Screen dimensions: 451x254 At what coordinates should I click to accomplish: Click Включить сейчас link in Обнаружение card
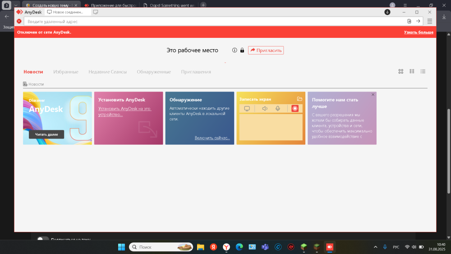pyautogui.click(x=212, y=138)
